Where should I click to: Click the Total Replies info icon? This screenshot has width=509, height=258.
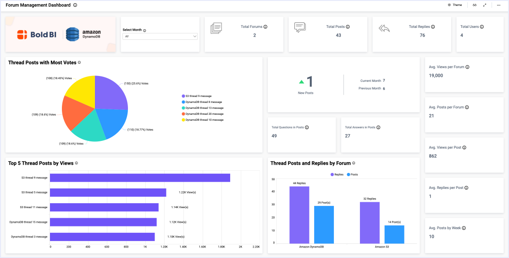433,27
